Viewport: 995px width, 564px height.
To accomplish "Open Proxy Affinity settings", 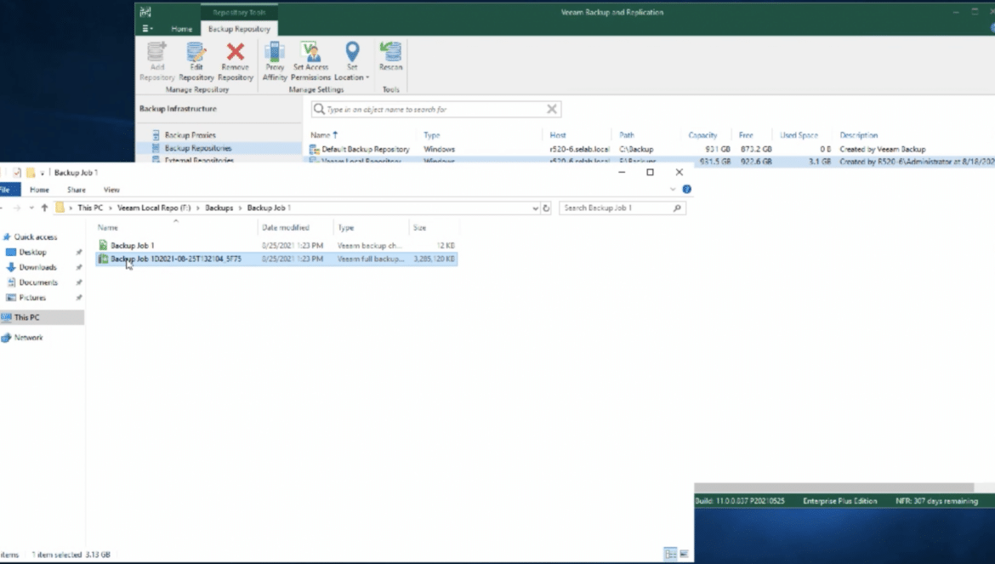I will point(275,61).
